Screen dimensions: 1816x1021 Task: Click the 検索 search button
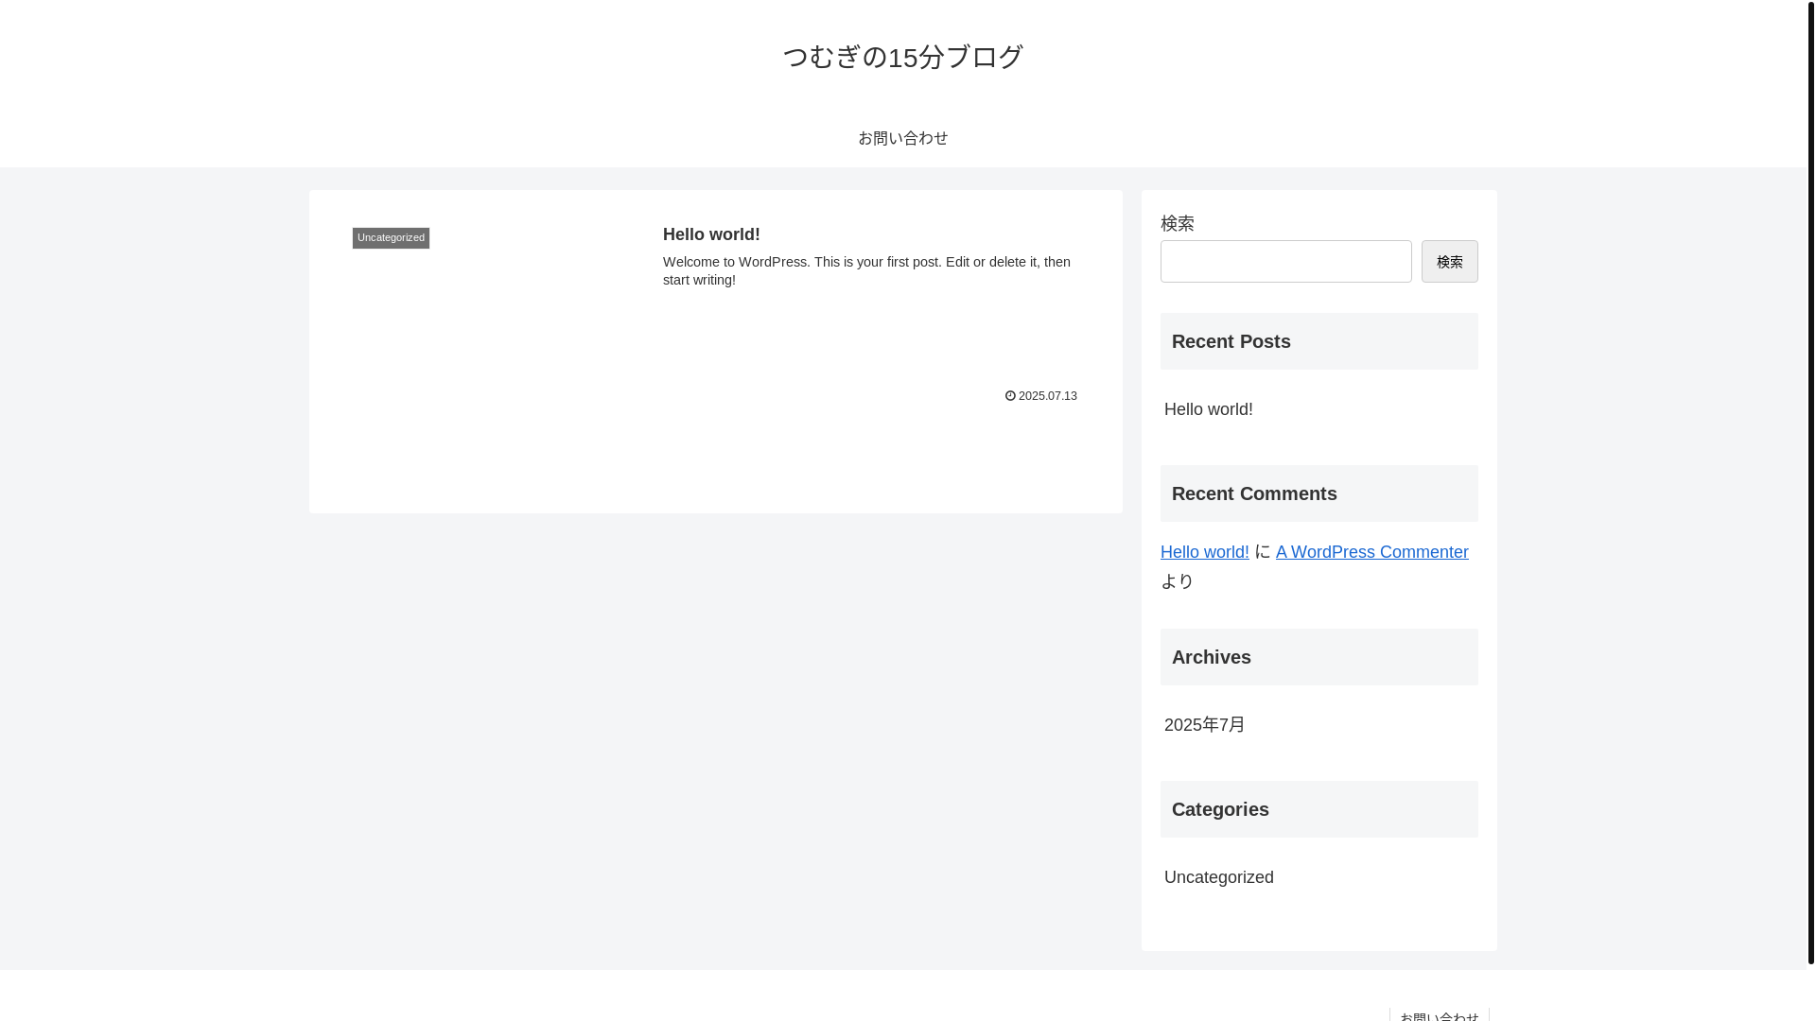pos(1449,261)
